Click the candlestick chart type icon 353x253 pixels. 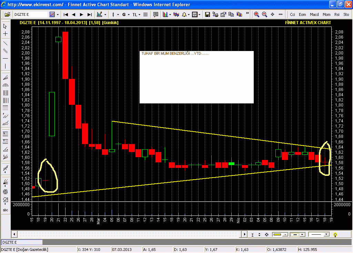[52, 14]
